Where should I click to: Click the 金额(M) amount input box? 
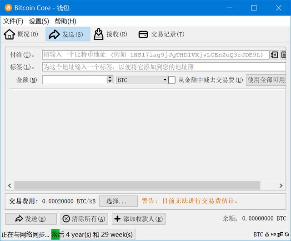point(75,80)
